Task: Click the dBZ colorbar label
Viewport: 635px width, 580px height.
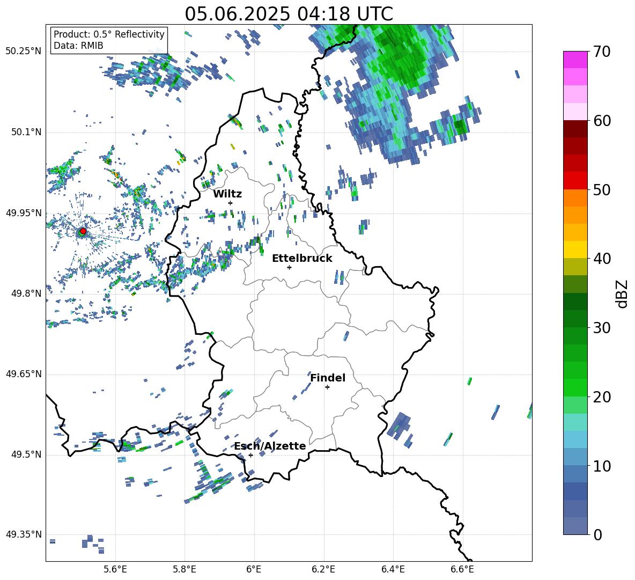Action: (623, 293)
